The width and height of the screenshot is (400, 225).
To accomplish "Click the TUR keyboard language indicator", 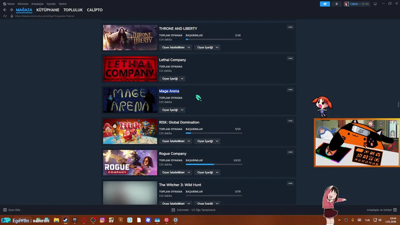I will (367, 220).
